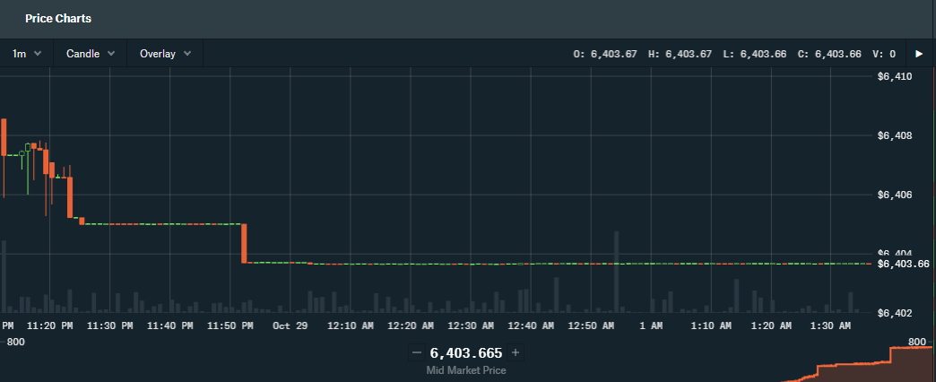Viewport: 936px width, 382px height.
Task: Click the $6,403.66 current price marker
Action: point(904,264)
